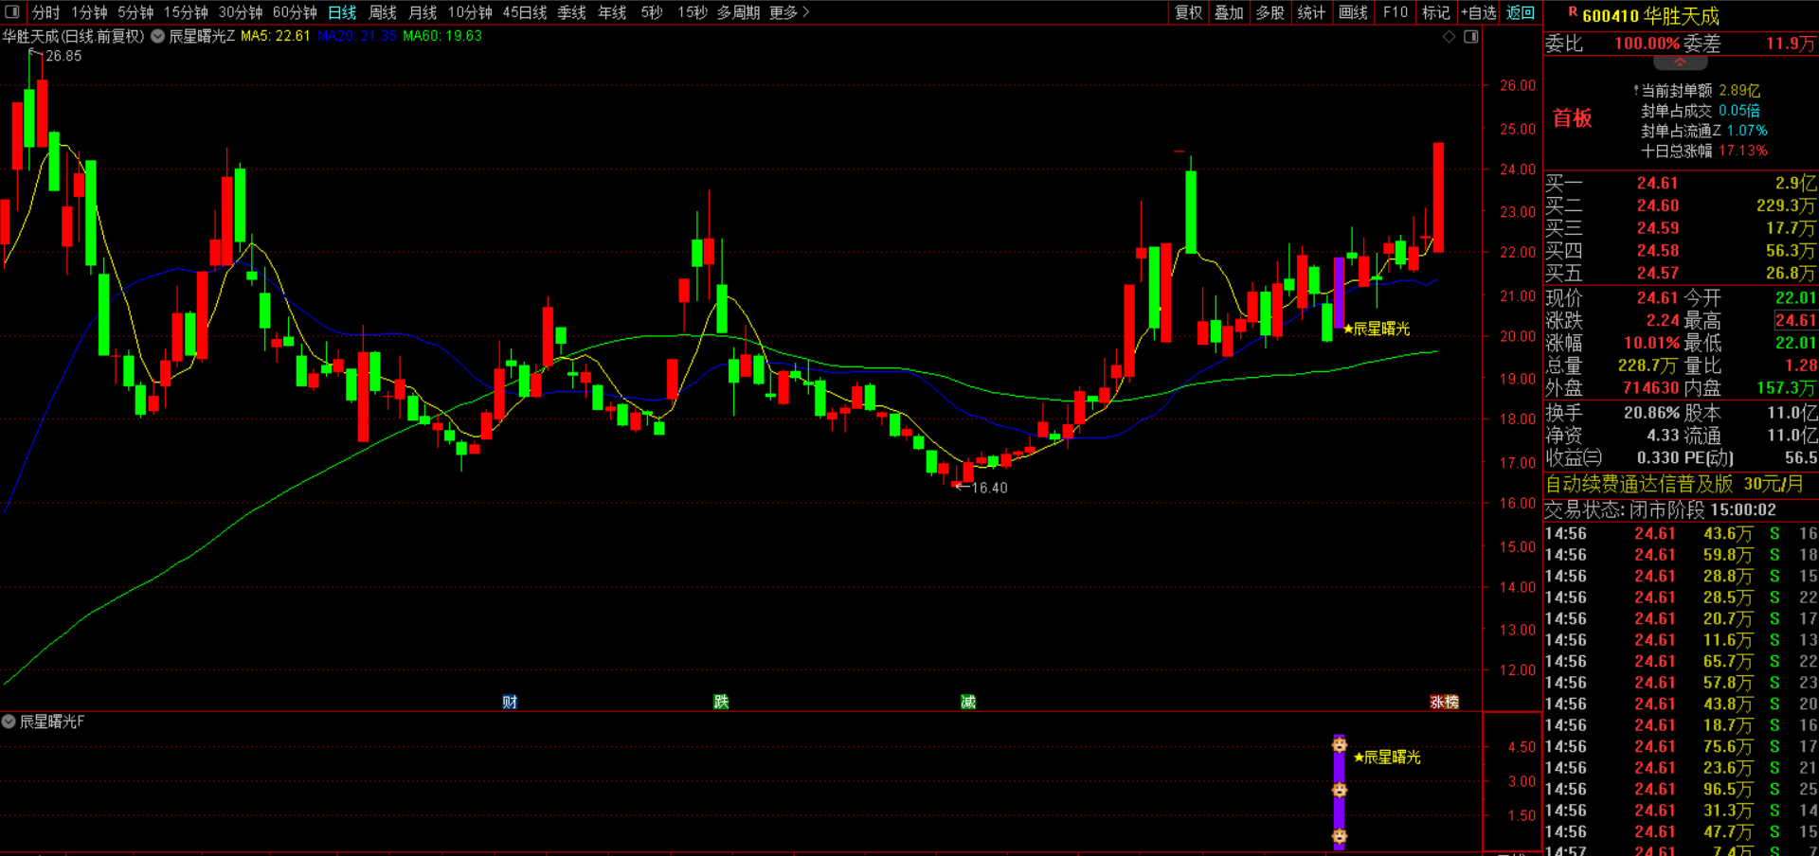Click the 十日总涨幅 value 17.13%
This screenshot has width=1819, height=856.
1743,152
